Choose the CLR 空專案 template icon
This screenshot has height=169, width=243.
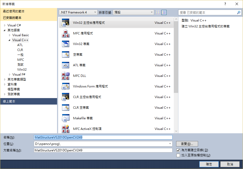66,108
